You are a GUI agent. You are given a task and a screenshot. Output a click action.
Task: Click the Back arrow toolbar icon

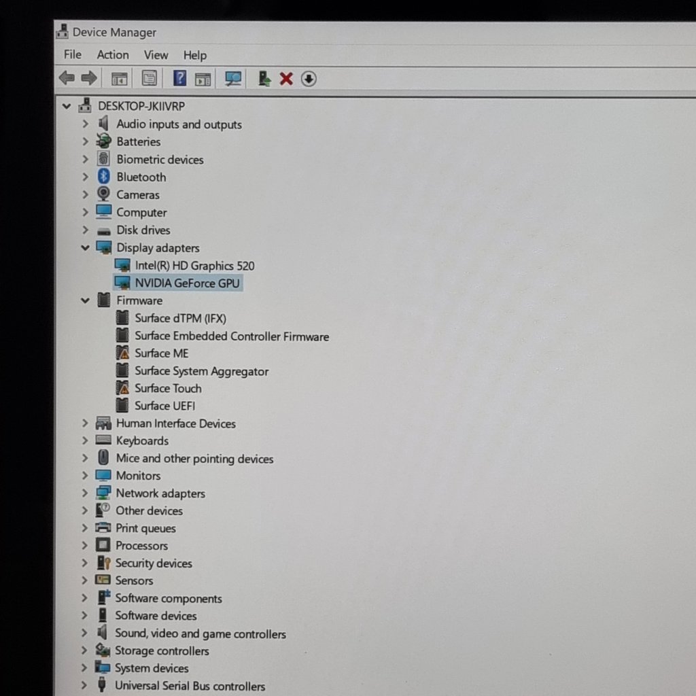(67, 78)
